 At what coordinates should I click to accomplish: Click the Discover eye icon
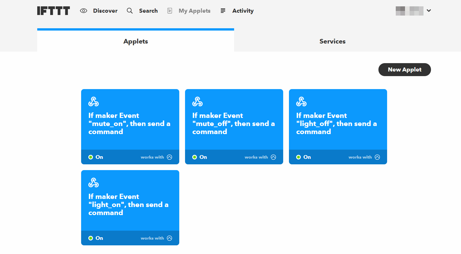point(83,11)
